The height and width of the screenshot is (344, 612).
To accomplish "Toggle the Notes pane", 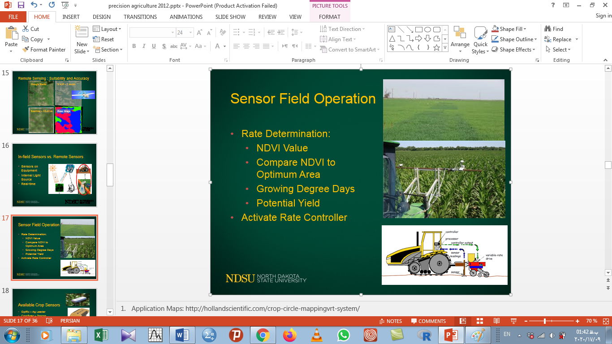I will pos(390,321).
